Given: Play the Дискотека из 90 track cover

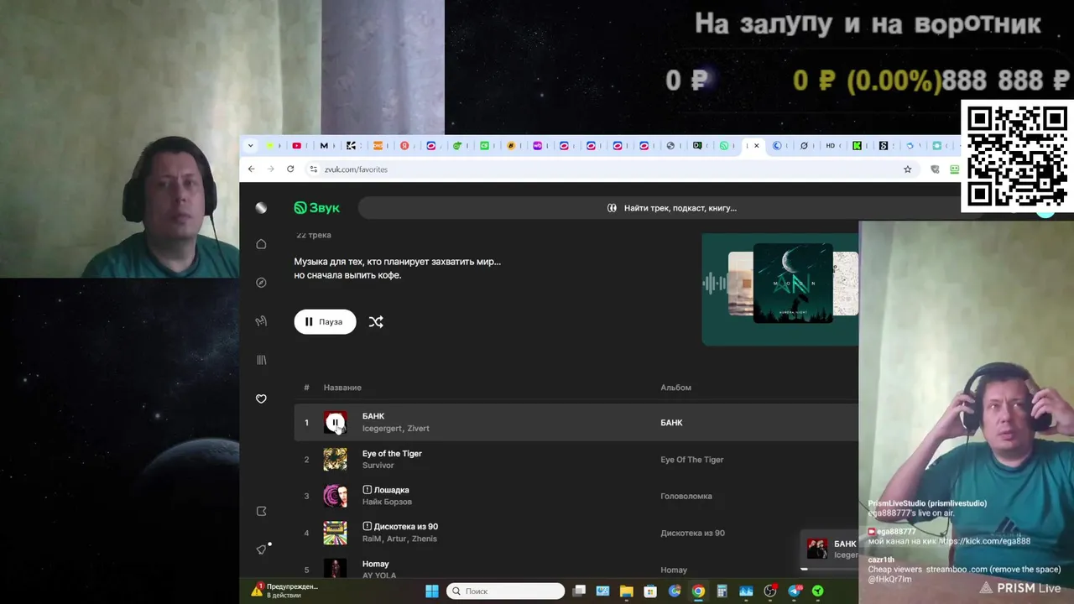Looking at the screenshot, I should pos(335,533).
